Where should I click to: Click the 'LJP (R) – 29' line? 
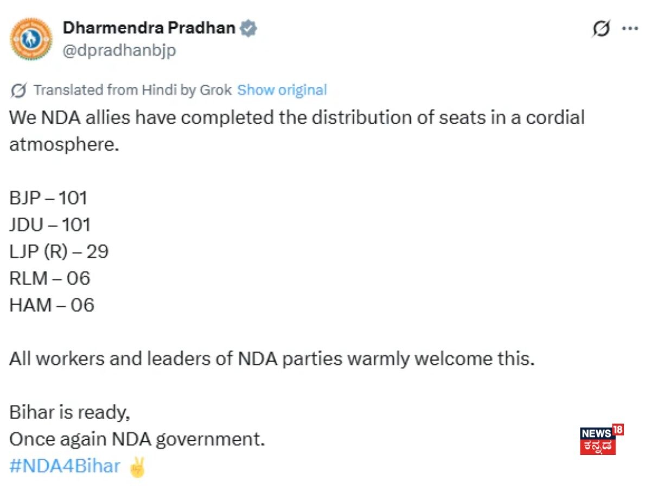click(59, 252)
